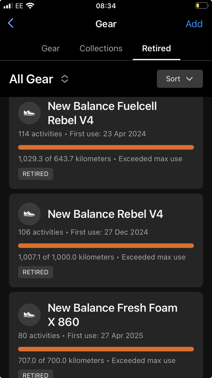
Task: Tap RETIRED badge on Fuelcell Rebel V4
Action: click(36, 174)
